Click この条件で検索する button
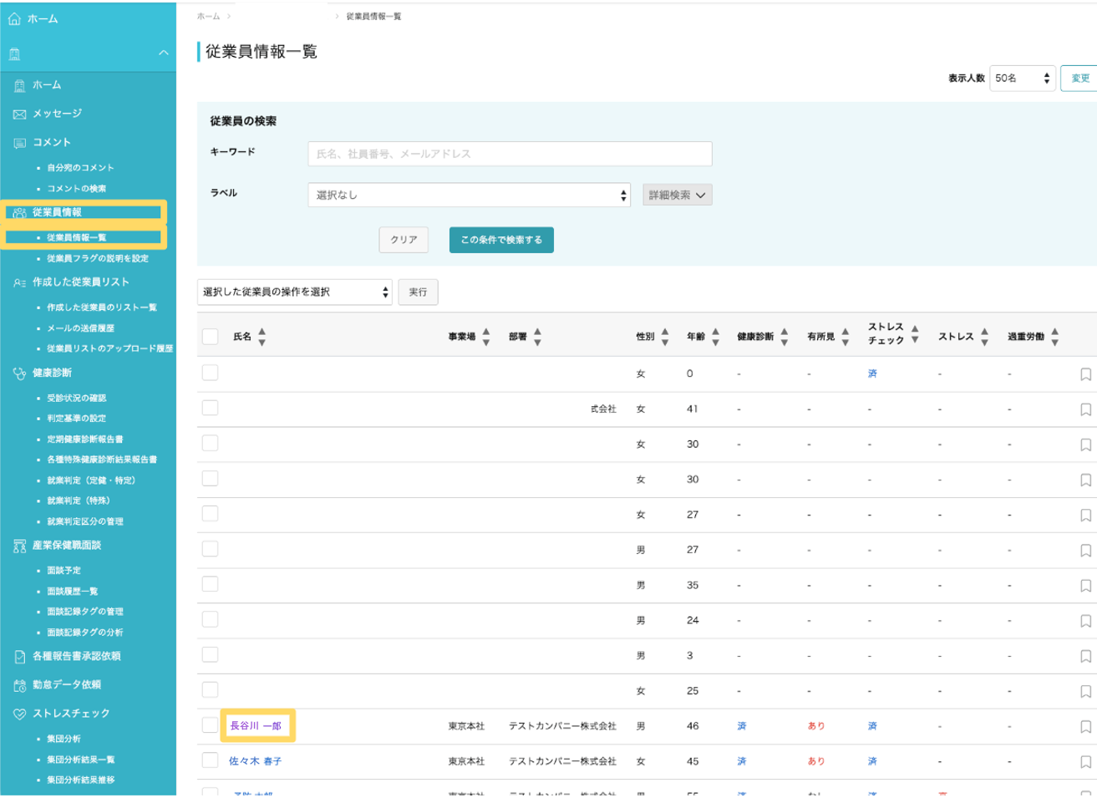This screenshot has width=1097, height=798. [x=501, y=240]
